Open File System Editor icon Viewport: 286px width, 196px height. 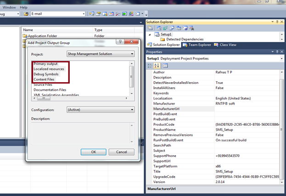[159, 28]
